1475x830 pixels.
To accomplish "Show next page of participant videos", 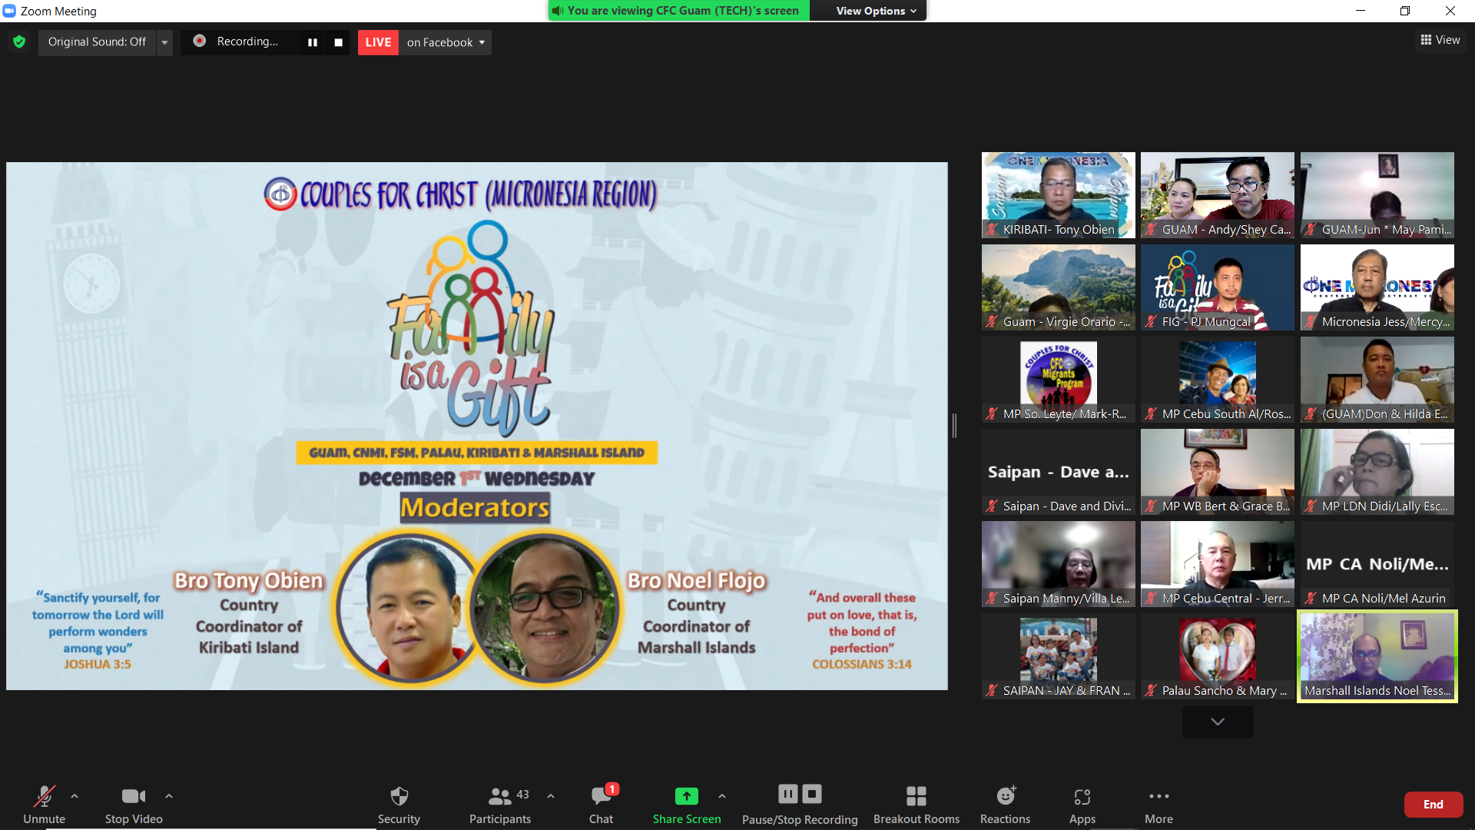I will 1218,722.
